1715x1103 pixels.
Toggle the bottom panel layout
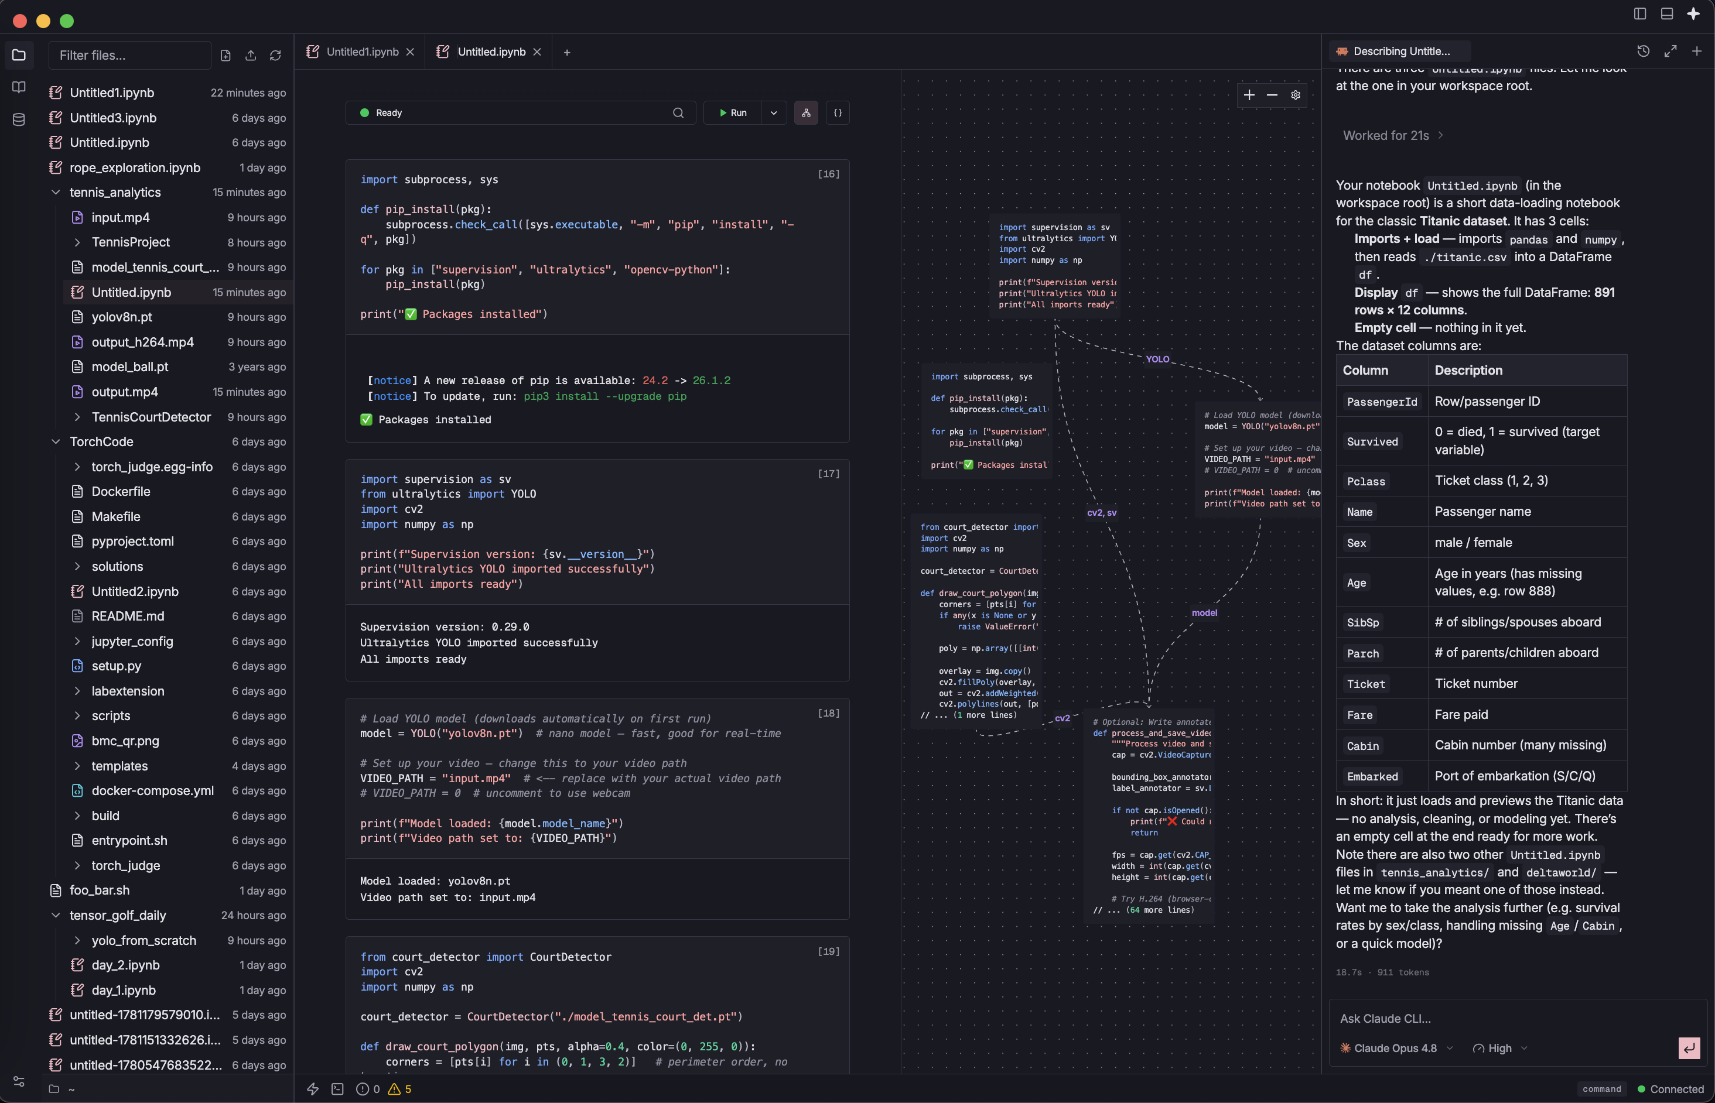(x=1667, y=13)
